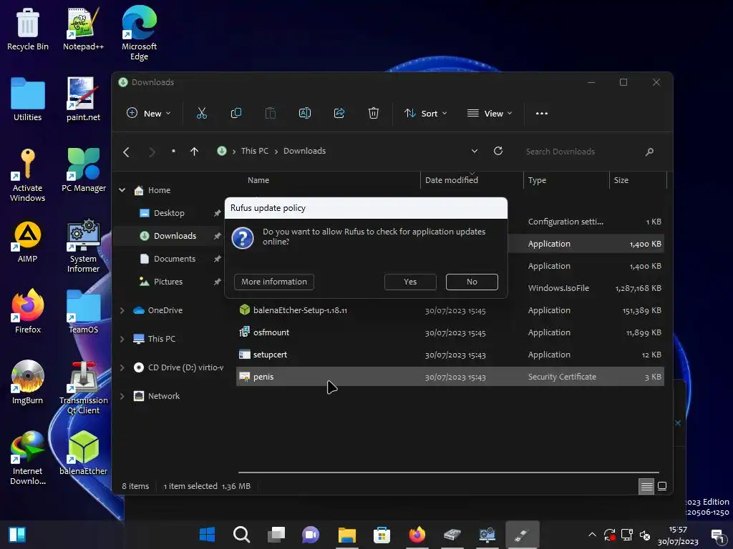Open balenaEtcher desktop shortcut
Image resolution: width=733 pixels, height=549 pixels.
click(83, 452)
